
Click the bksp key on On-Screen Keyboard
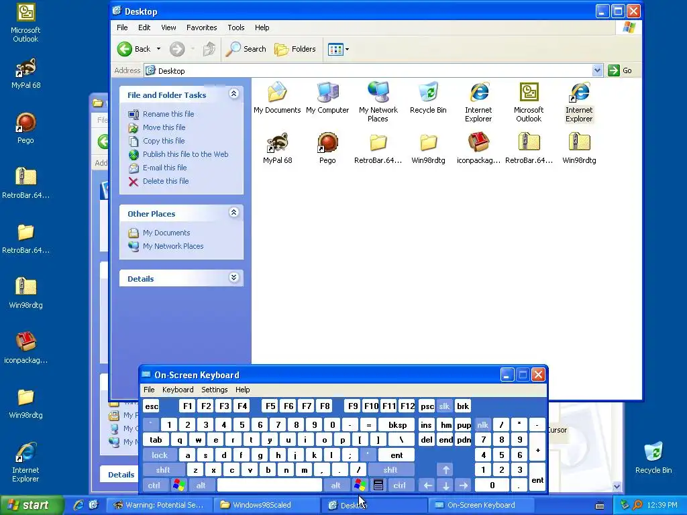[397, 424]
